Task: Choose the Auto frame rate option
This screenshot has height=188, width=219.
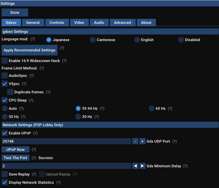Action: [x=5, y=108]
